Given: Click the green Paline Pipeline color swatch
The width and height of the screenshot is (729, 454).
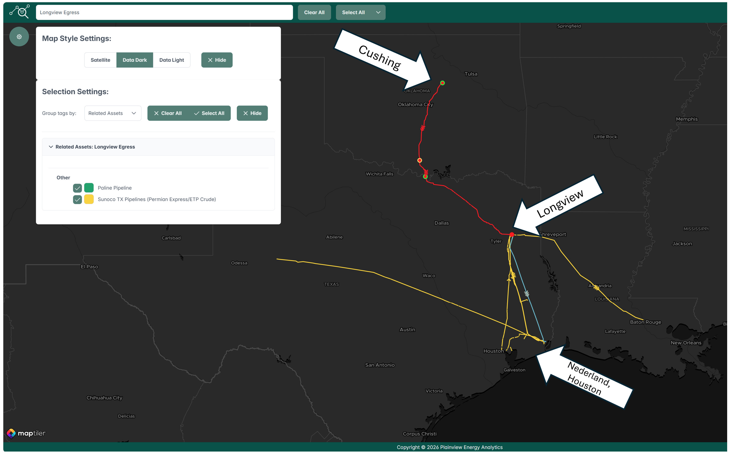Looking at the screenshot, I should point(89,188).
